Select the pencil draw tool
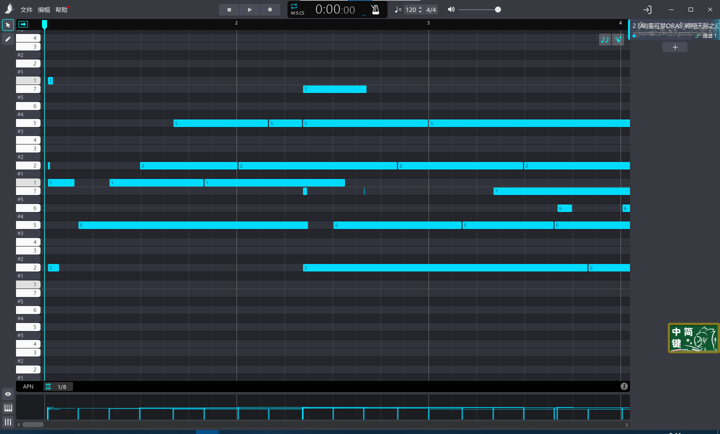The image size is (720, 434). (8, 39)
